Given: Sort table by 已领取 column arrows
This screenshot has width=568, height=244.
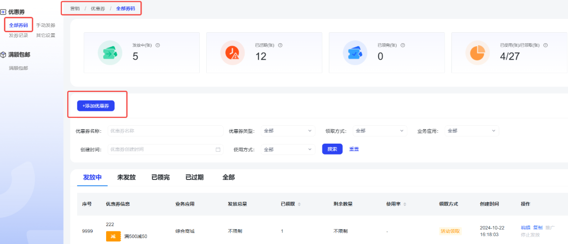Looking at the screenshot, I should pyautogui.click(x=299, y=204).
